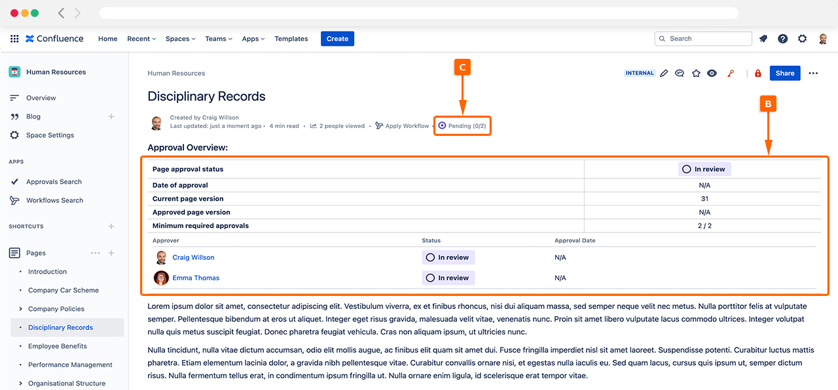838x390 pixels.
Task: Click the red page restrictions lock icon
Action: click(758, 73)
